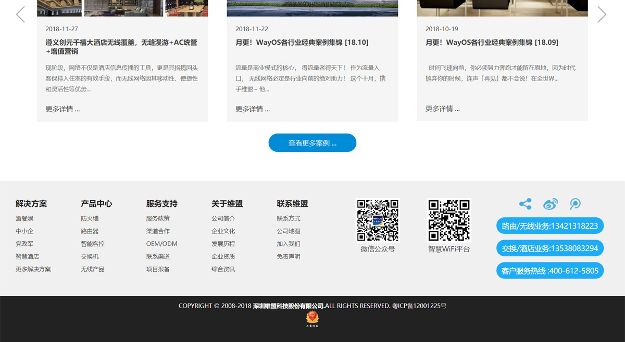Click the 查看更多案例 button
Screen dimensions: 625x342
tap(312, 142)
